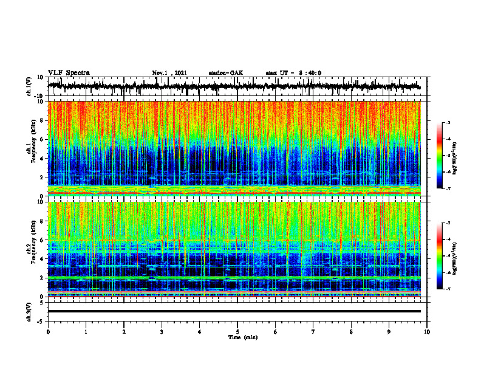Screen dimensions: 481x372
Task: Click the "-7" label on ch.1 colorbar
Action: click(x=448, y=188)
